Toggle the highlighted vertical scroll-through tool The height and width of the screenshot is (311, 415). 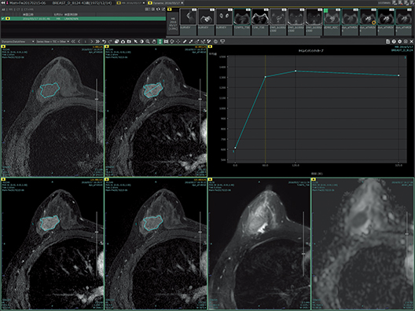tap(160, 42)
